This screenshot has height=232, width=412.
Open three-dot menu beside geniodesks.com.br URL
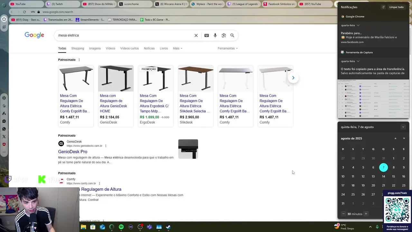pos(106,146)
